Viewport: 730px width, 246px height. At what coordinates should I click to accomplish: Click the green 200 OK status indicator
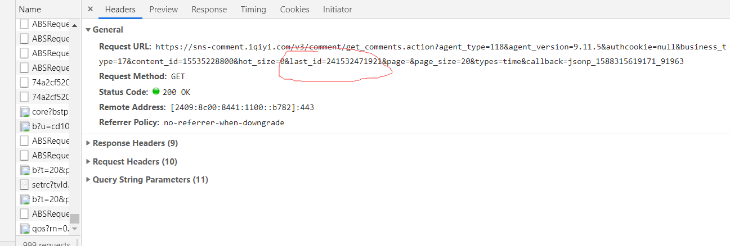pos(156,92)
